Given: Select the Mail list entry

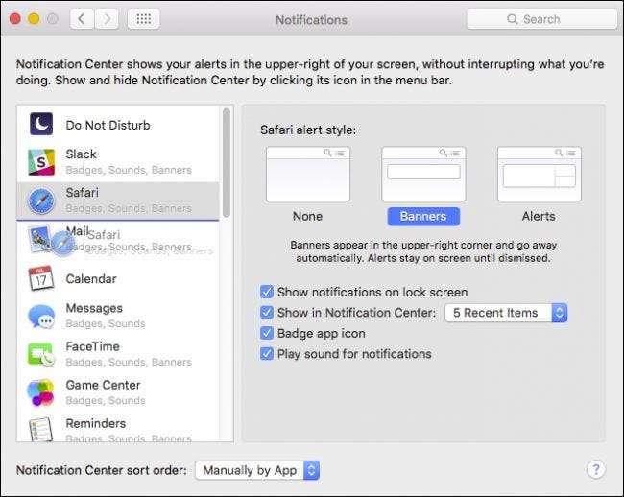Looking at the screenshot, I should pos(118,239).
